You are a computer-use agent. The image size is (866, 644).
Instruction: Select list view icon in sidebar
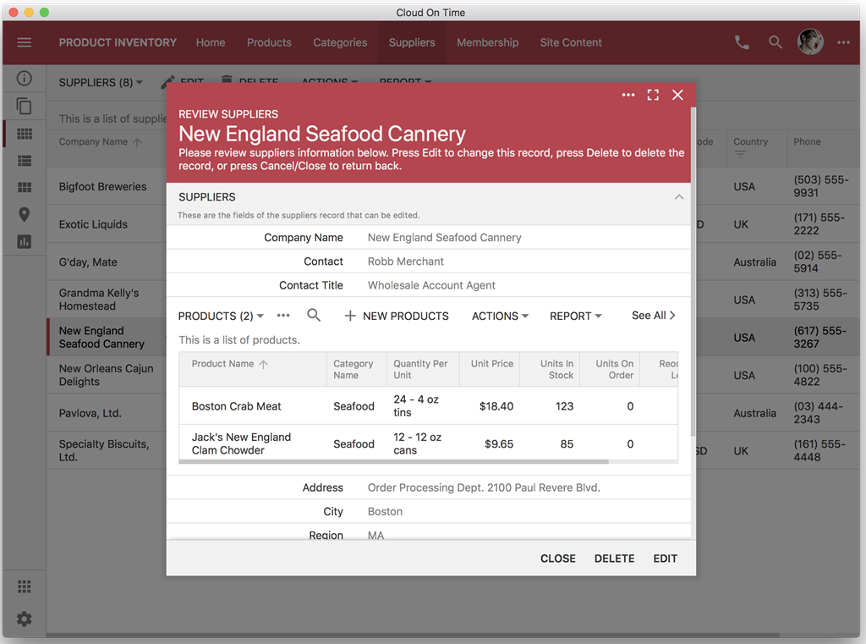tap(25, 160)
